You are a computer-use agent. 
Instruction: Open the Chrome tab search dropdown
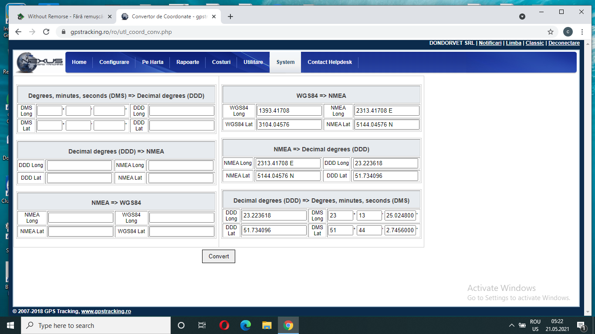[x=522, y=17]
